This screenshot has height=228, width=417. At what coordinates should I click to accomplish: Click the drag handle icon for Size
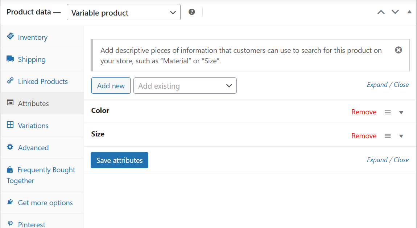tap(388, 136)
